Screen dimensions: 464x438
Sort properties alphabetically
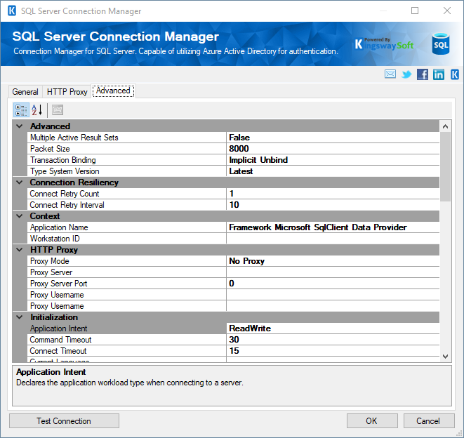(x=37, y=109)
